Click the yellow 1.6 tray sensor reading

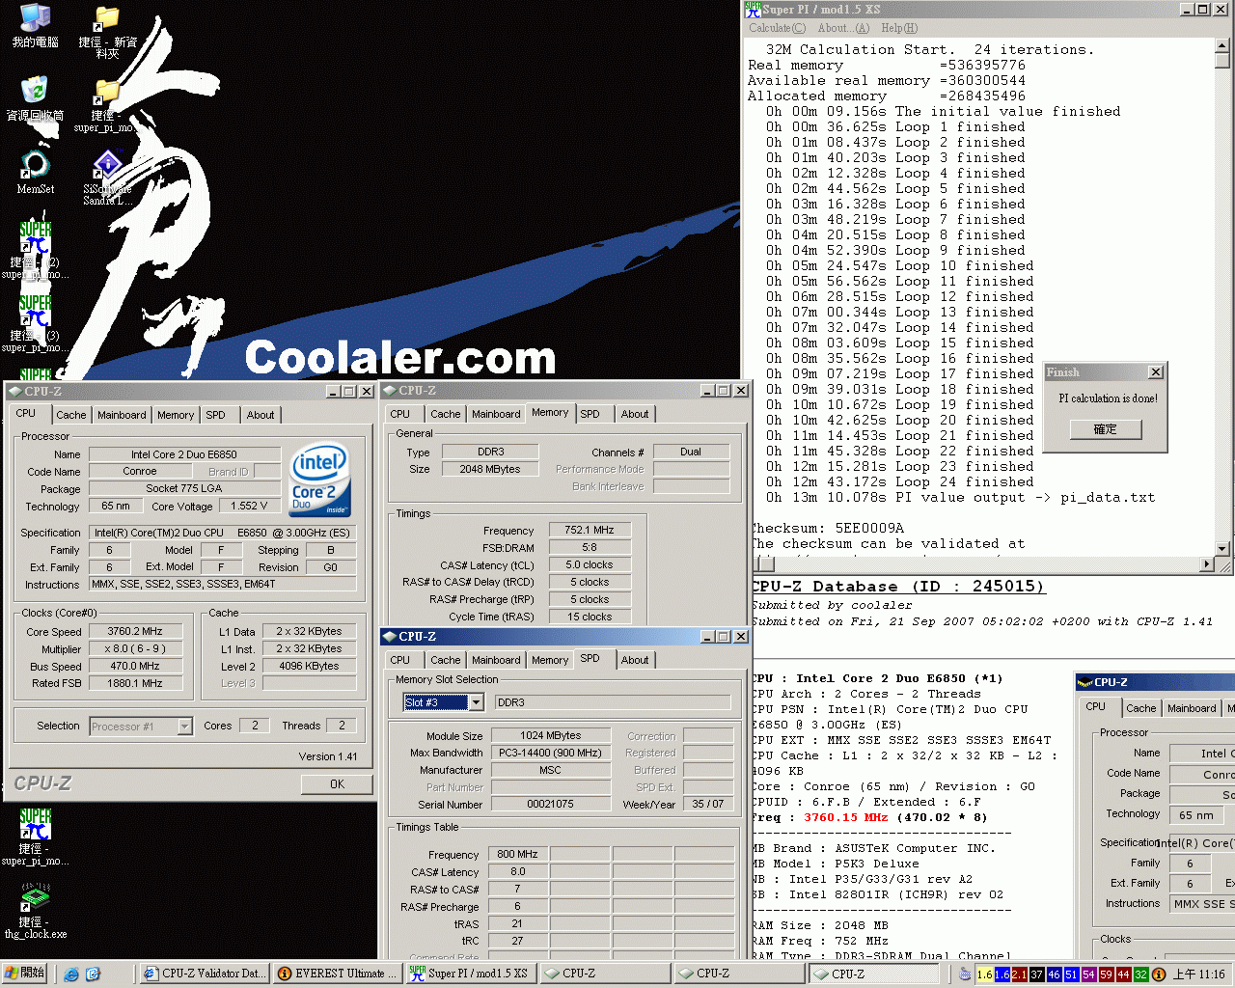984,974
